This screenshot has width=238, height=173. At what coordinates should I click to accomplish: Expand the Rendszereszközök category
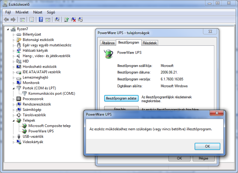[x=13, y=105]
